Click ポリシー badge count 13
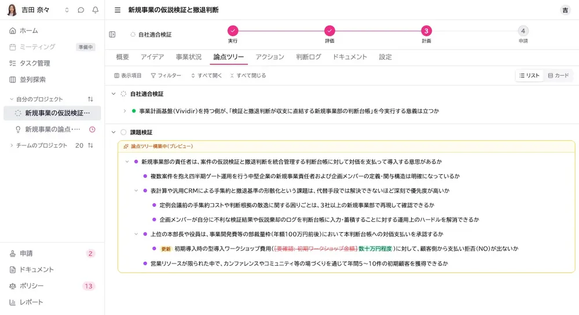 tap(88, 286)
